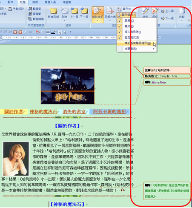Toggle the 追蹤修訂 Track Changes button
Viewport: 192px width, 208px height.
coord(98,14)
